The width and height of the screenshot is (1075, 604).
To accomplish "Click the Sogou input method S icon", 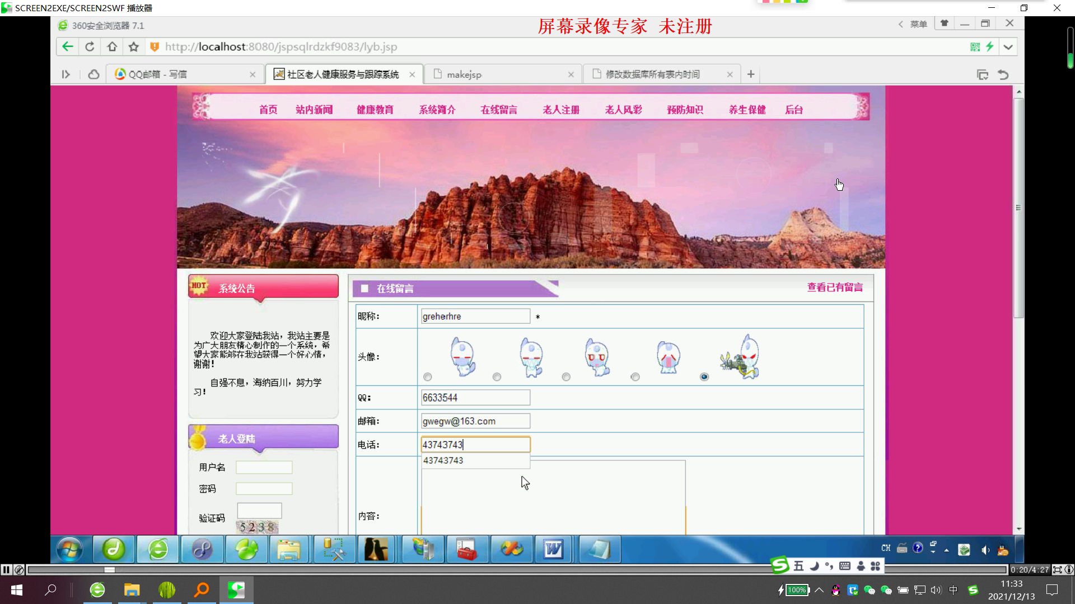I will click(779, 565).
